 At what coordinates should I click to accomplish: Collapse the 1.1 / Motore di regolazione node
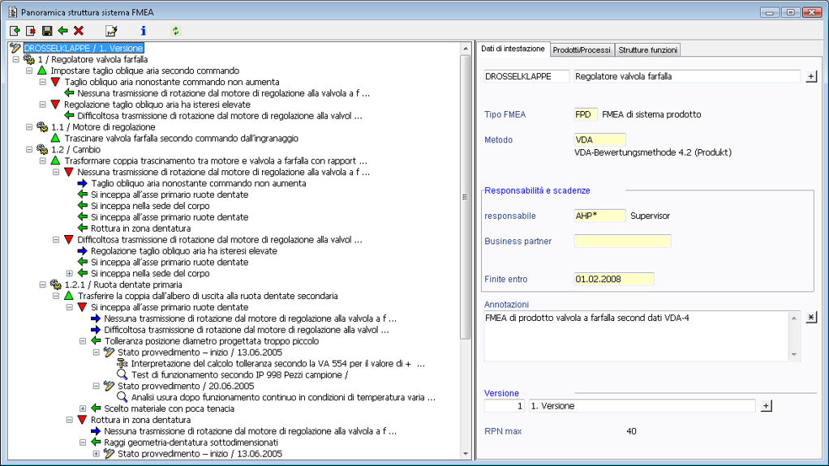coord(29,126)
